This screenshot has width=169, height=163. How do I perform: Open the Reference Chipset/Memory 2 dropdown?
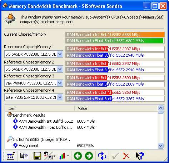click(x=60, y=69)
